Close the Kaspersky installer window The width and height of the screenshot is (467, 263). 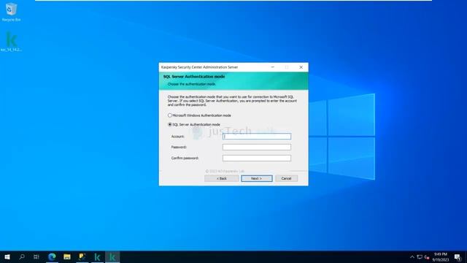(x=301, y=67)
